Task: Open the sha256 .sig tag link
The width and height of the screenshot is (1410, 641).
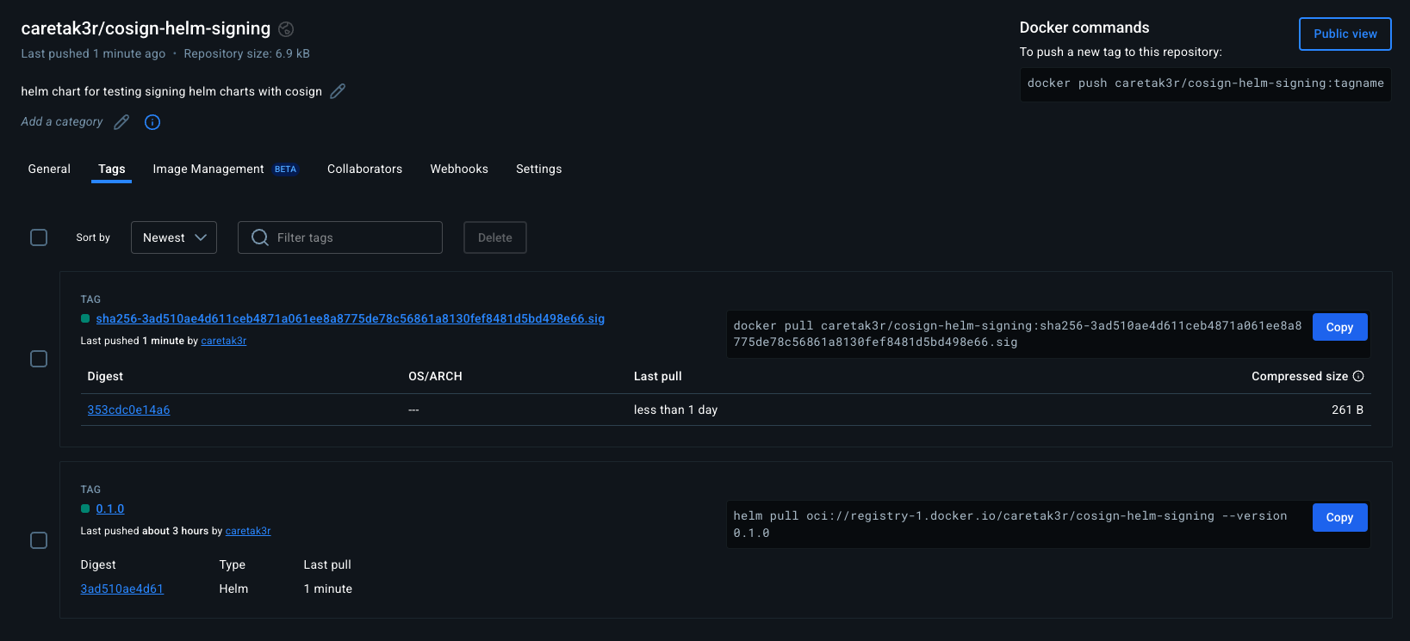Action: (351, 318)
